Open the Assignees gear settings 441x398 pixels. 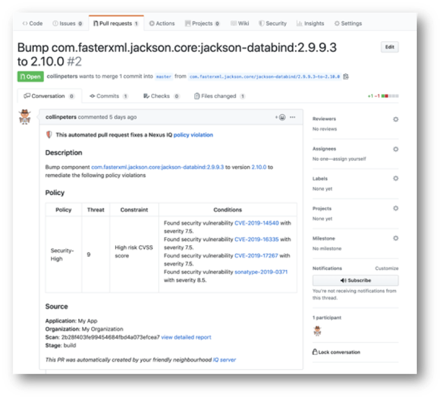(x=396, y=149)
